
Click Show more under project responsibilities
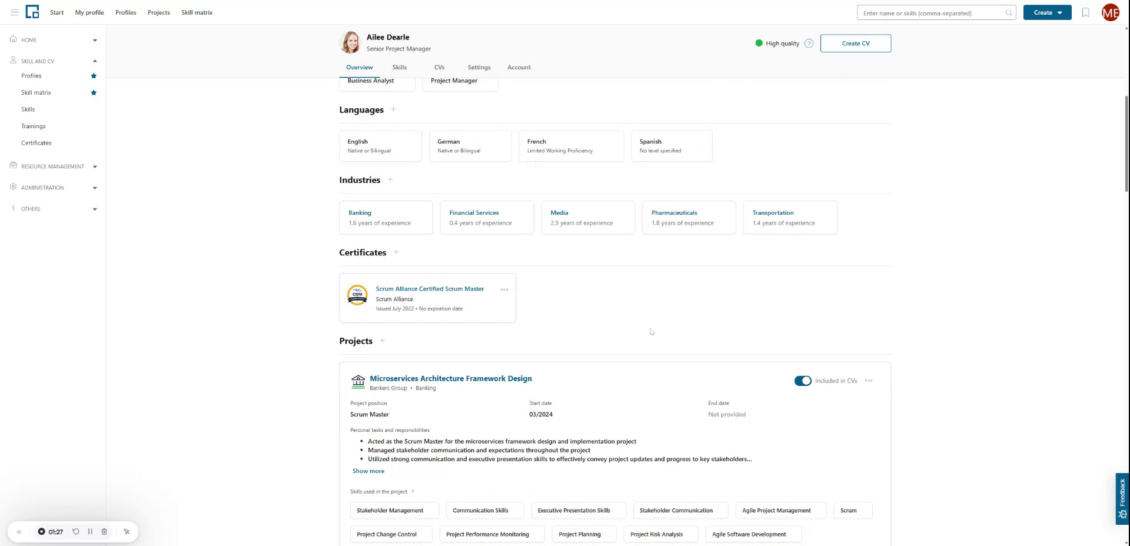tap(368, 471)
